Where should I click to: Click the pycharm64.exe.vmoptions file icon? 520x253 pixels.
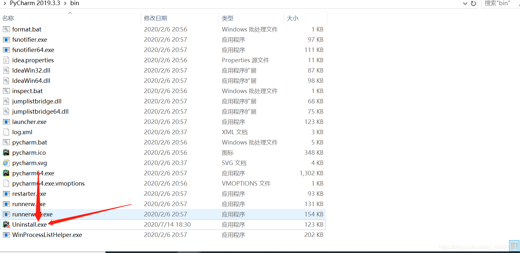point(6,183)
